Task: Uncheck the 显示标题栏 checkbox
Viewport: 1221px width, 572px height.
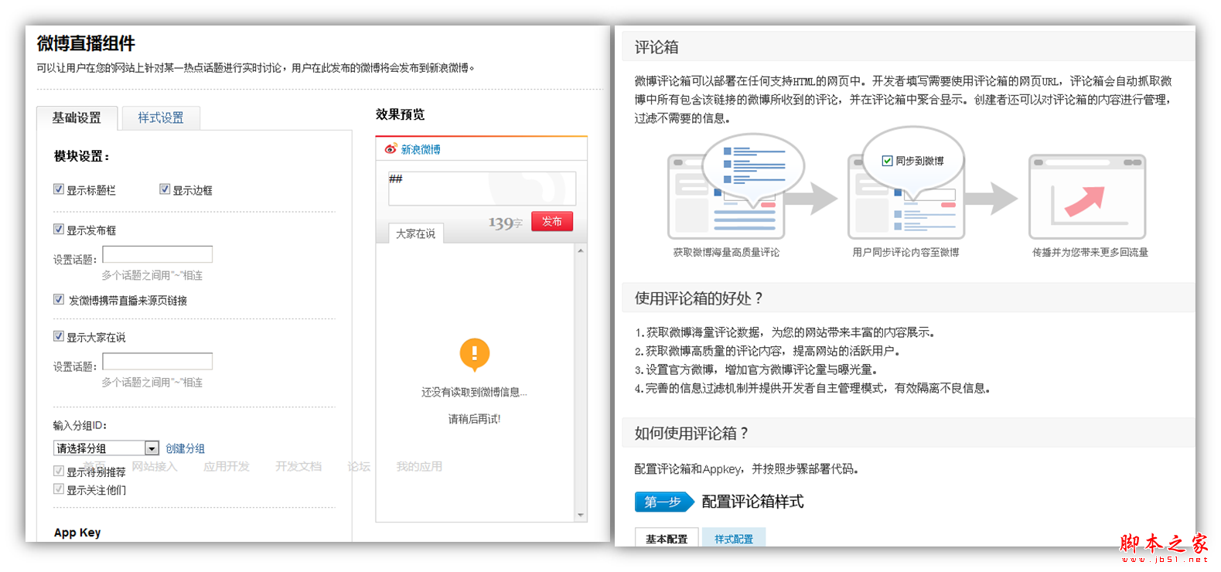Action: coord(59,189)
